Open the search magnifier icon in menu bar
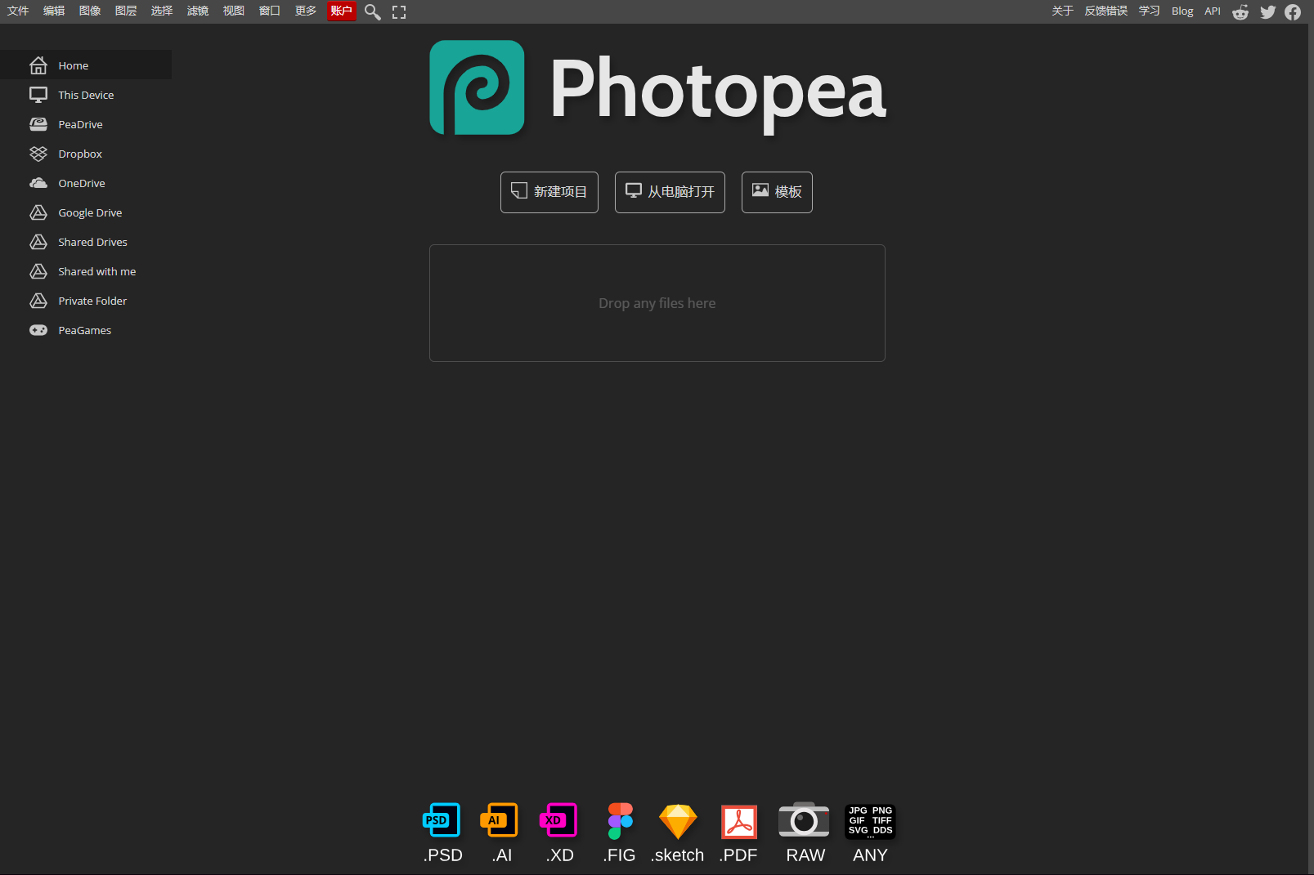1314x875 pixels. coord(373,11)
